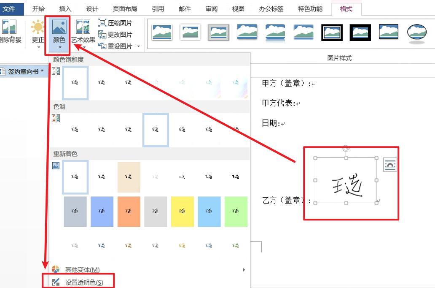The width and height of the screenshot is (435, 288).
Task: Choose the orange recolor swatch
Action: [129, 212]
